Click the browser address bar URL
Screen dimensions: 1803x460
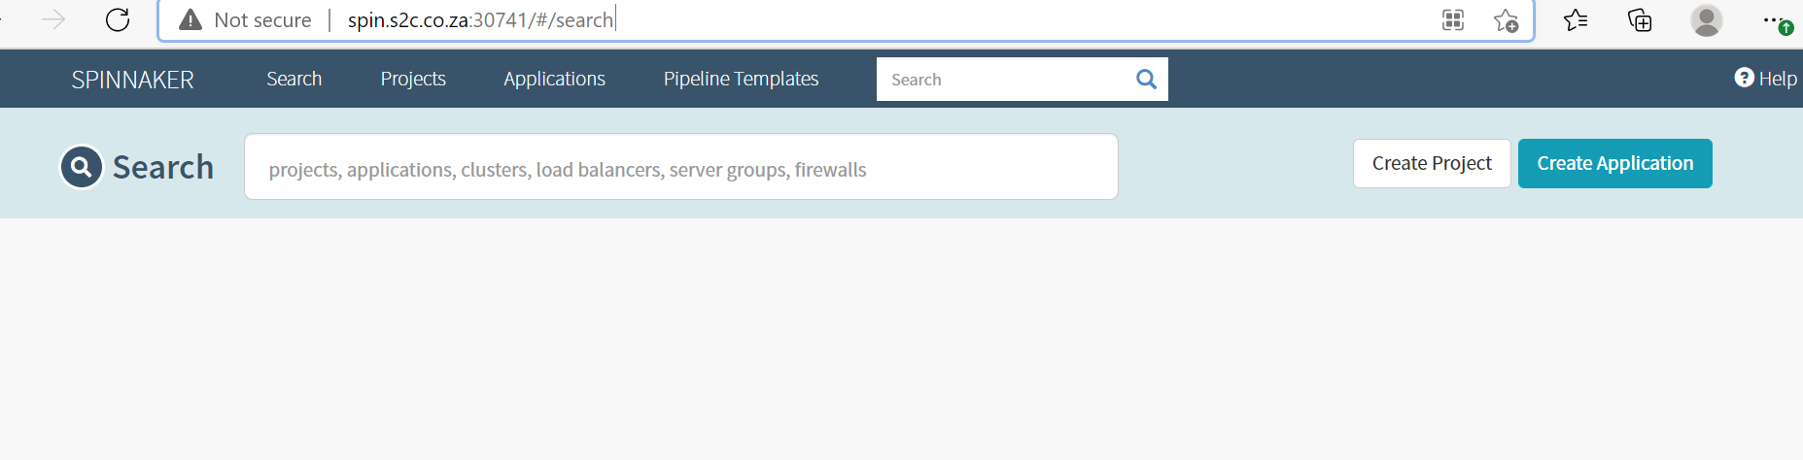[x=480, y=20]
